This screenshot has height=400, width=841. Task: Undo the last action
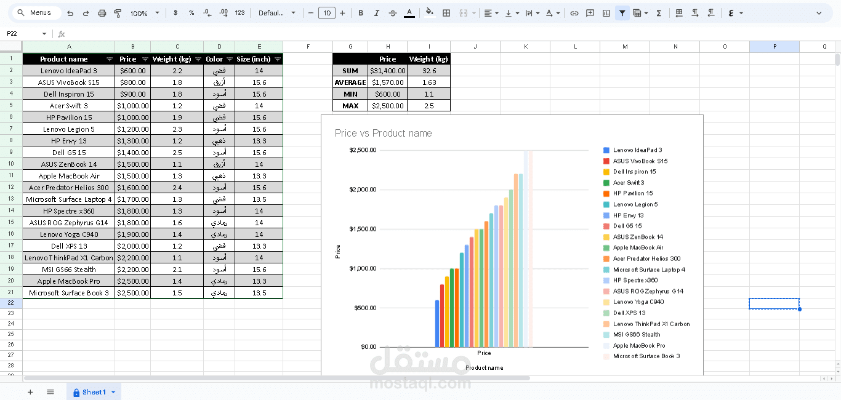point(70,13)
